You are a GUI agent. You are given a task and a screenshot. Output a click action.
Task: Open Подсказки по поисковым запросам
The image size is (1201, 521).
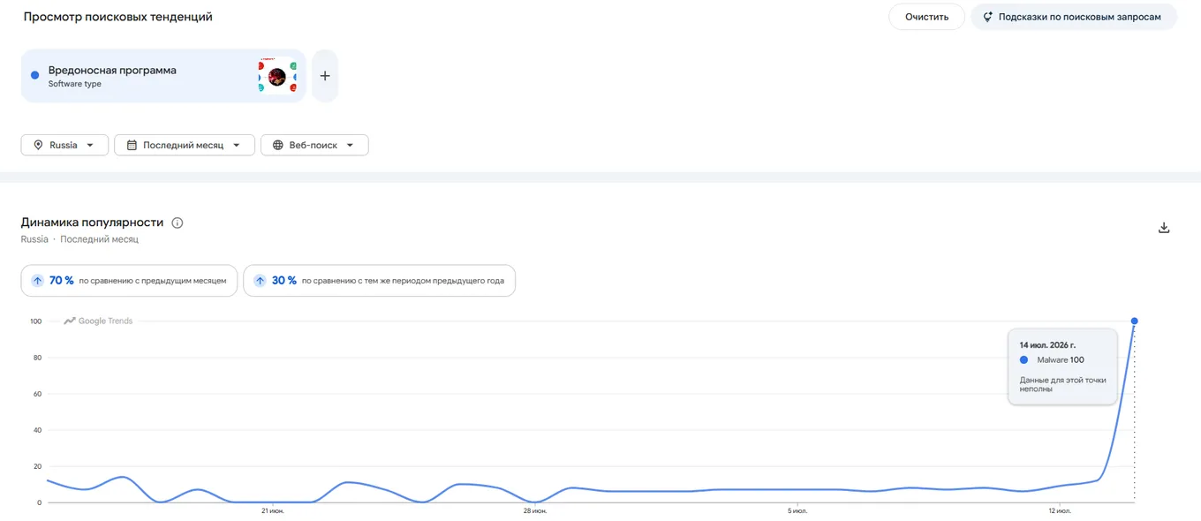pos(1074,17)
